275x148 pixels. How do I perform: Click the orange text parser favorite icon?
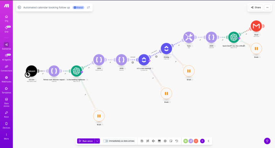[196, 141]
